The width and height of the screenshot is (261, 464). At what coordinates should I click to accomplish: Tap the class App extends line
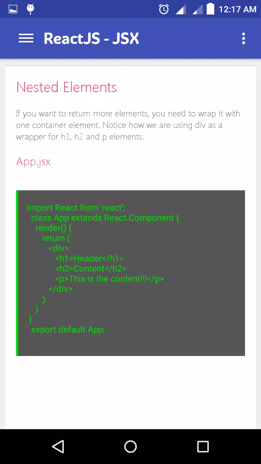(x=105, y=218)
